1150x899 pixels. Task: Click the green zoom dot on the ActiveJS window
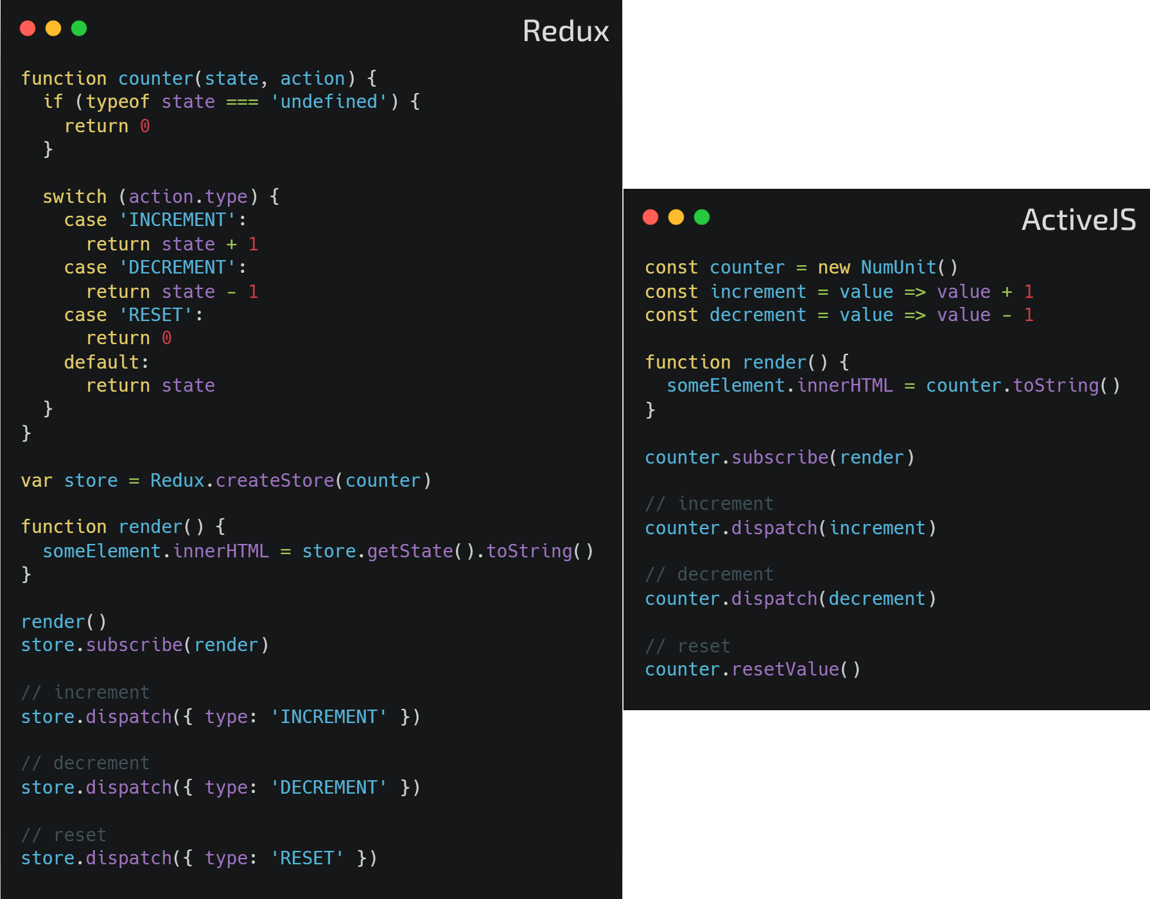pyautogui.click(x=703, y=218)
